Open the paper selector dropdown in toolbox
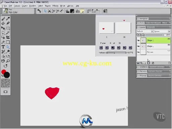Viewport: 172px width, 129px height. pyautogui.click(x=5, y=83)
